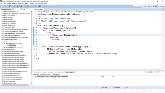This screenshot has width=165, height=93.
Task: Open the Javadoc view tab
Action: (45, 72)
